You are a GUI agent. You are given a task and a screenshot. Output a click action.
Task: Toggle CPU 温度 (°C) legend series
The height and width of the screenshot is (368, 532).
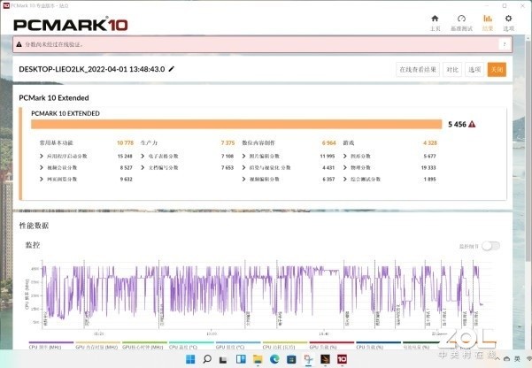191,346
